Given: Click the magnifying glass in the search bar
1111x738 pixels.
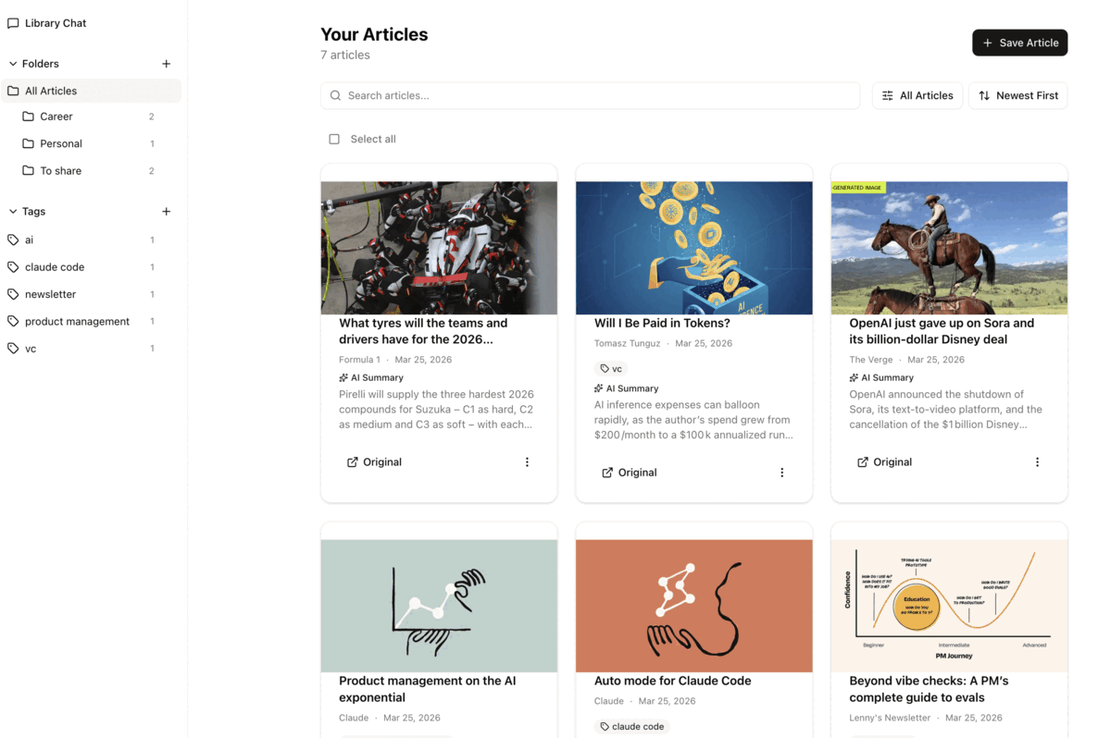Looking at the screenshot, I should [334, 95].
